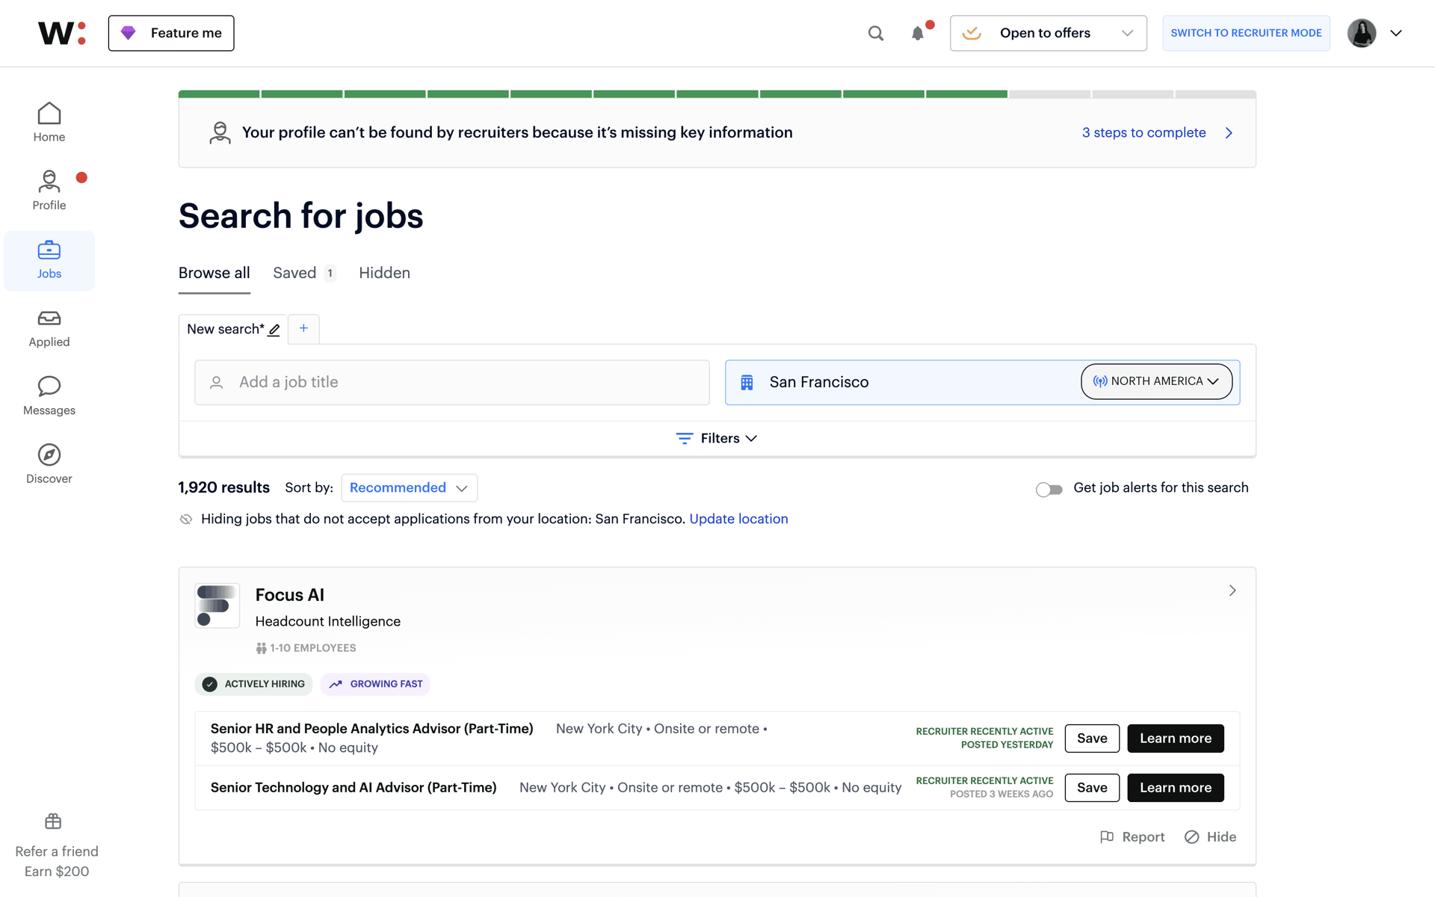Image resolution: width=1435 pixels, height=897 pixels.
Task: Open notifications bell
Action: [918, 33]
